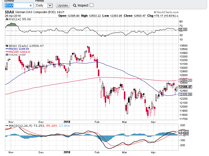Click the Dec label under price chart

pyautogui.click(x=41, y=122)
